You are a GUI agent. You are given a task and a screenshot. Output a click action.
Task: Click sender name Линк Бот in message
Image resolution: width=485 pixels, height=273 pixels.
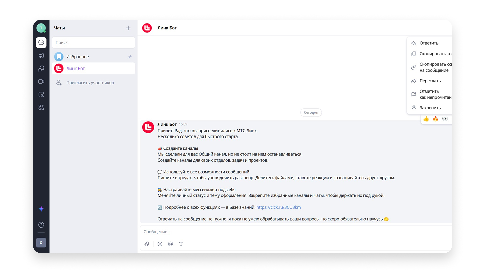tap(167, 124)
